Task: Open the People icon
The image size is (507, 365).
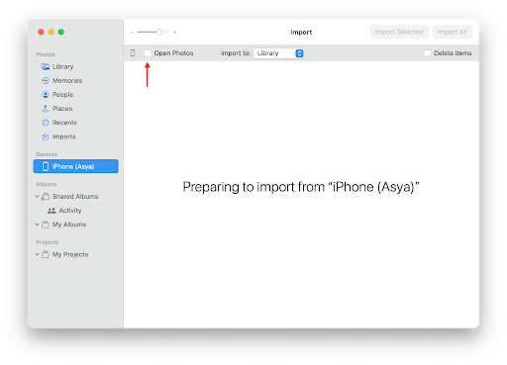Action: click(46, 95)
